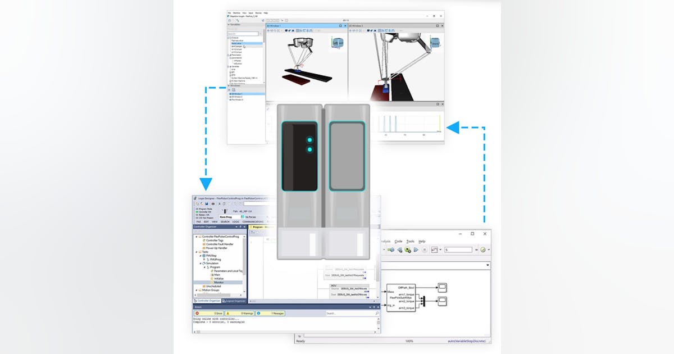The image size is (674, 354).
Task: Expand the Motion Groups tree node
Action: pos(197,291)
